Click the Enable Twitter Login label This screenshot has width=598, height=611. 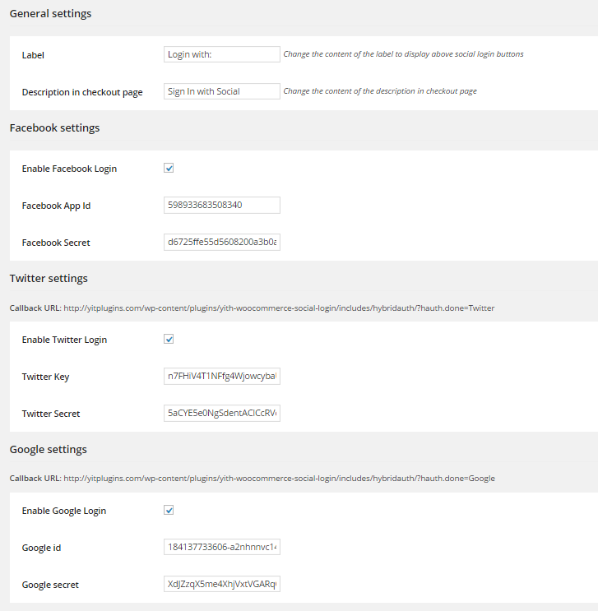(64, 340)
